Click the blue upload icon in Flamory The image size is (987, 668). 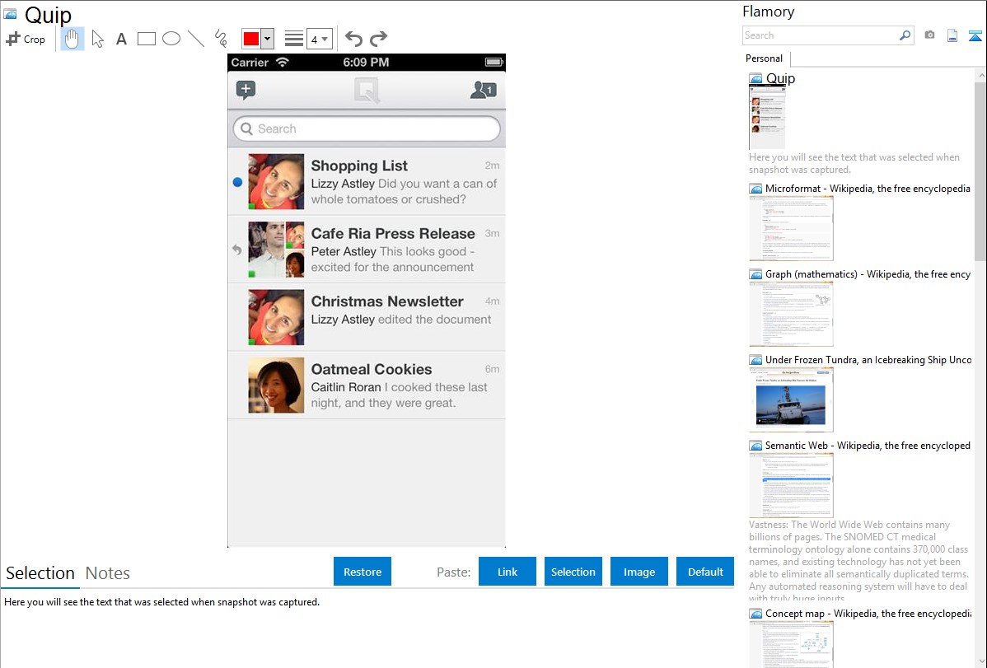click(975, 35)
